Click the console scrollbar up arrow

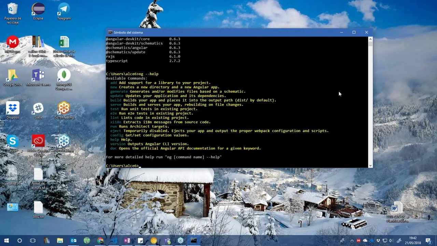coord(370,39)
